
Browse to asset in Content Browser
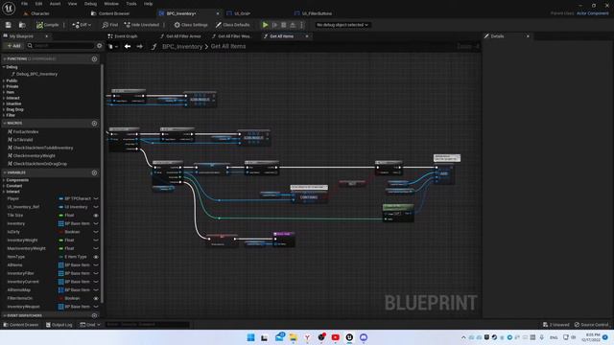22,25
